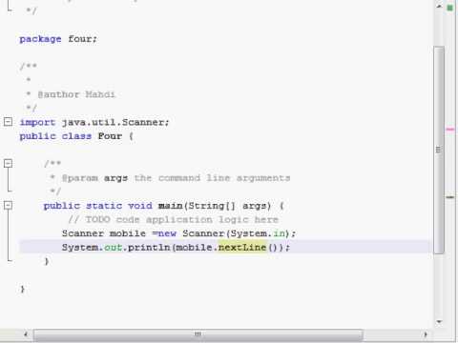Click 'String[] args' parameter
This screenshot has height=343, width=458.
tap(230, 206)
